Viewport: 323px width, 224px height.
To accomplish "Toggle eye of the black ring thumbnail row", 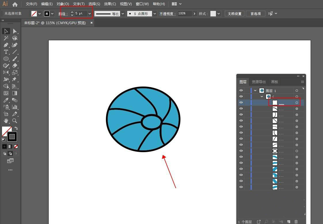I will [241, 151].
